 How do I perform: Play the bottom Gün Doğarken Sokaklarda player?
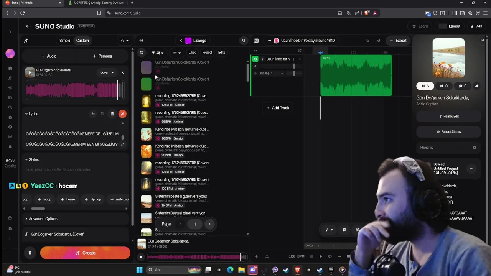(141, 257)
